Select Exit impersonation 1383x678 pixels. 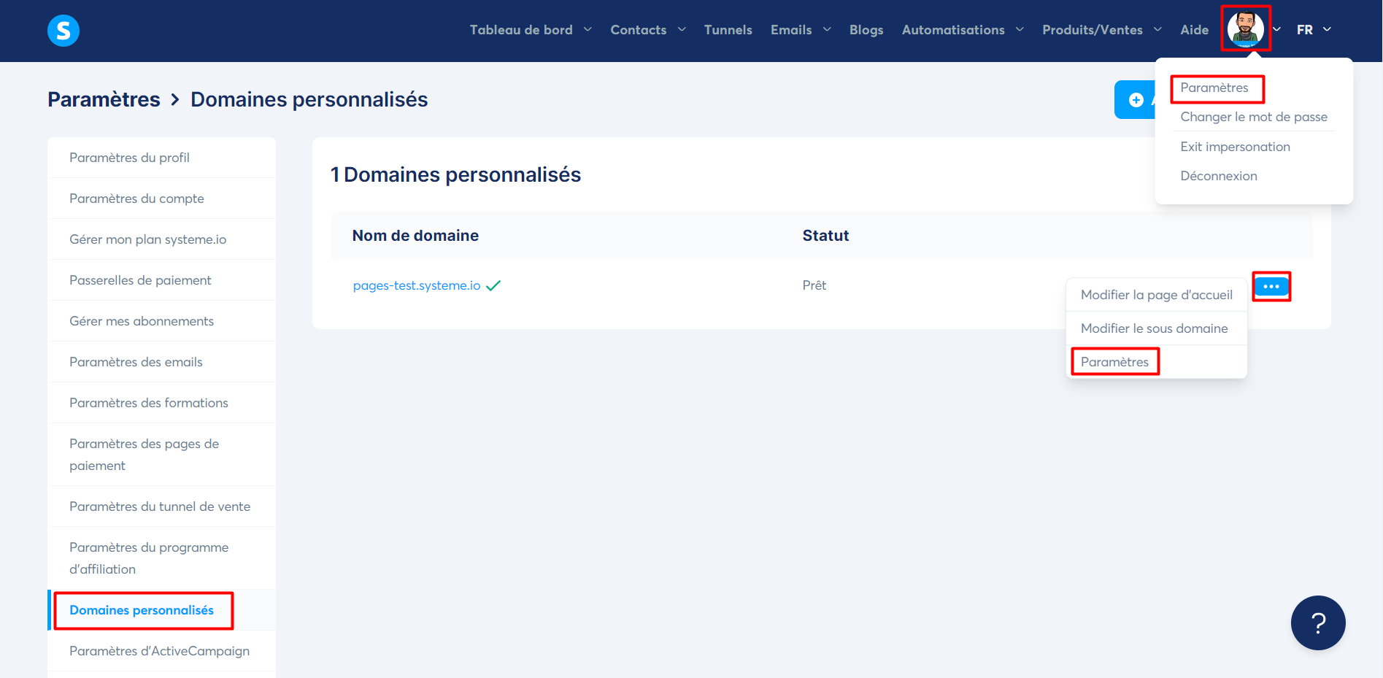[1235, 147]
